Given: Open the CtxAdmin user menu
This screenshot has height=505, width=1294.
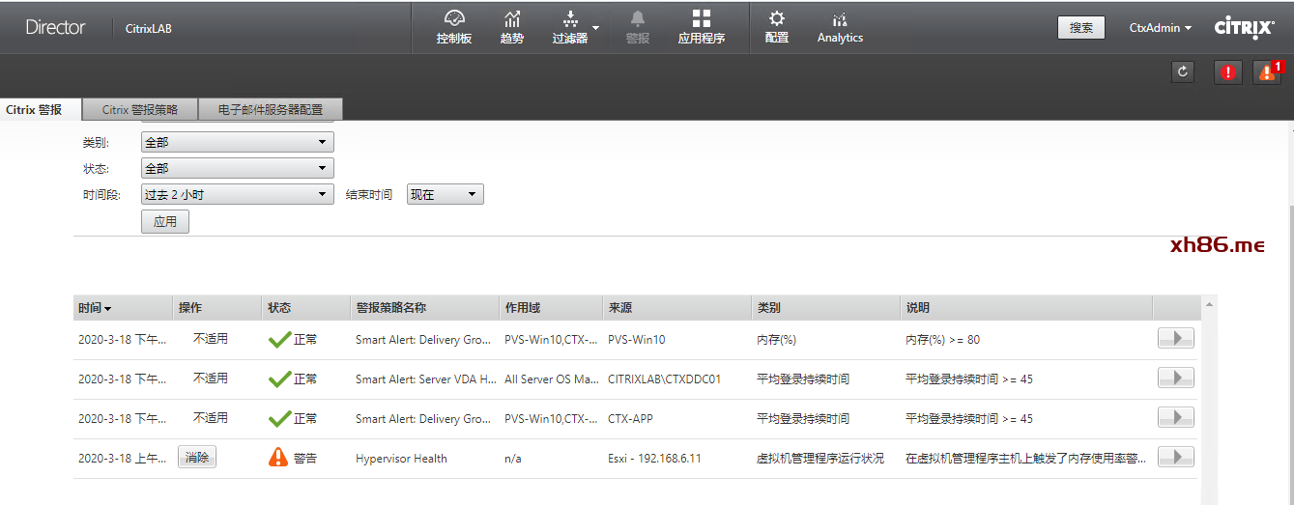Looking at the screenshot, I should coord(1160,28).
